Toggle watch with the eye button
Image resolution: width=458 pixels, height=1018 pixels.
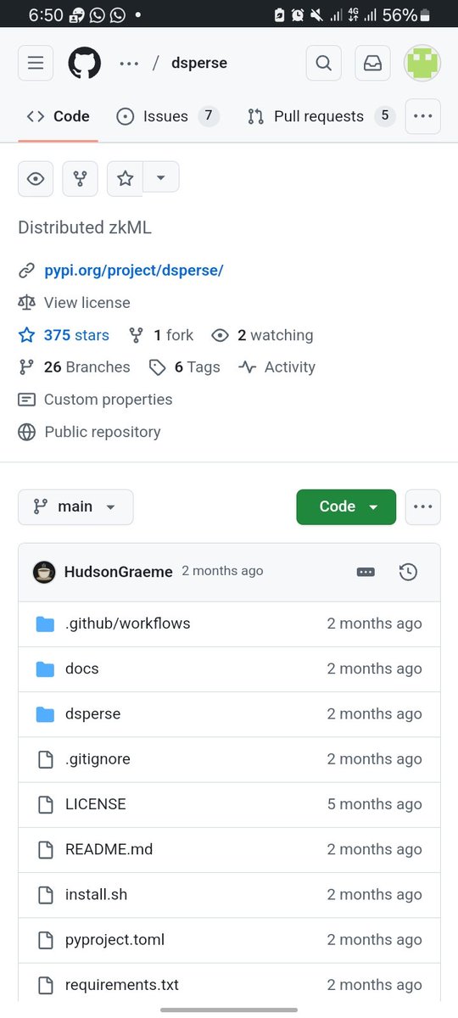coord(36,178)
